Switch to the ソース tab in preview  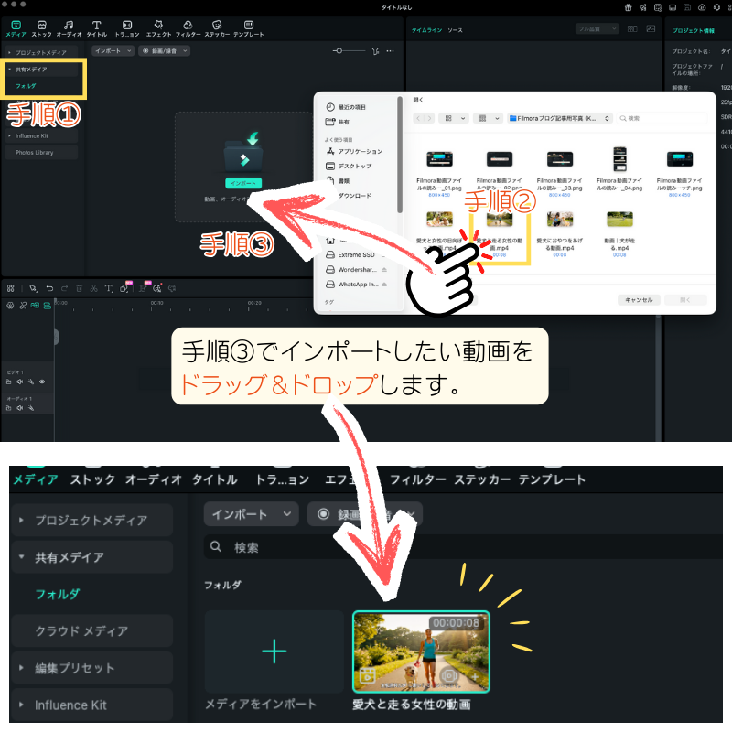tap(455, 30)
